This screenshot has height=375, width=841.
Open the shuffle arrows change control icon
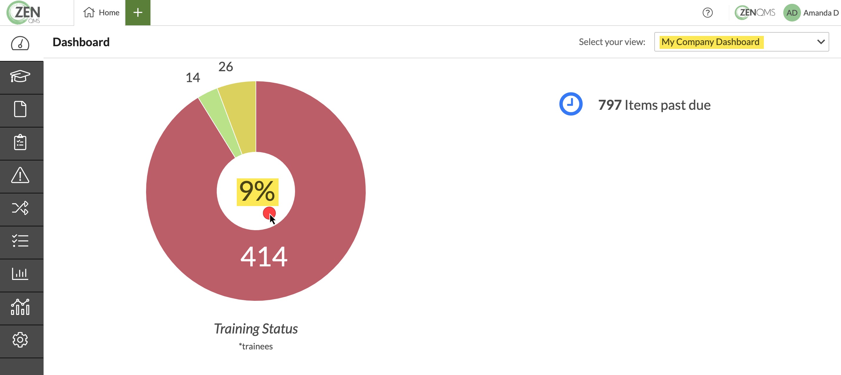click(20, 208)
